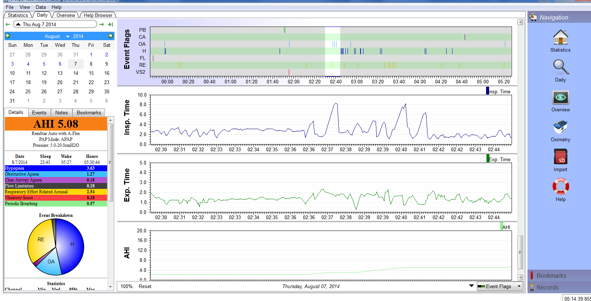Click the Records icon in sidebar
Screen dimensions: 591x301
point(532,287)
